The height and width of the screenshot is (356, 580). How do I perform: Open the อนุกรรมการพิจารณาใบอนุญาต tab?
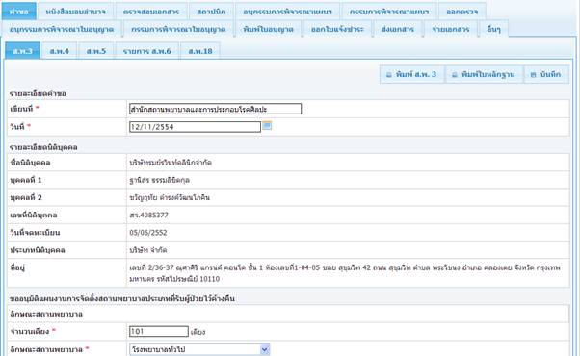62,29
